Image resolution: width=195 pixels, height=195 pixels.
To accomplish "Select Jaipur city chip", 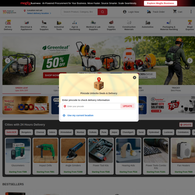I will click(114, 132).
